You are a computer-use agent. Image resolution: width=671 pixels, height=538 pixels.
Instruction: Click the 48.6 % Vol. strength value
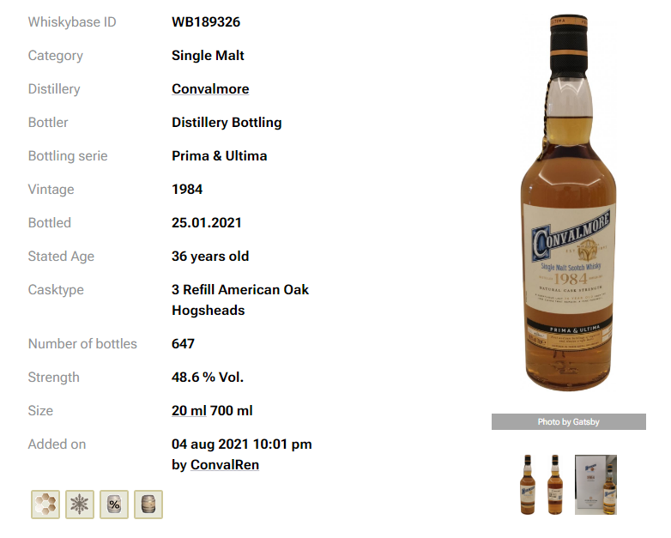(208, 378)
